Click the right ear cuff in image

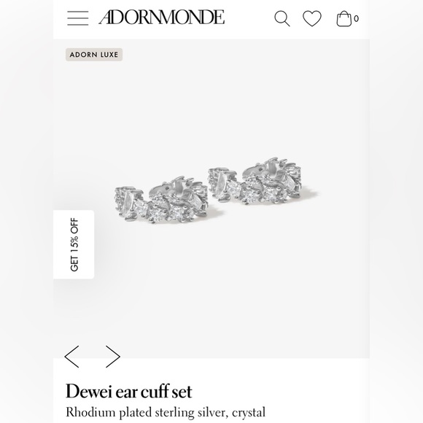coord(255,180)
